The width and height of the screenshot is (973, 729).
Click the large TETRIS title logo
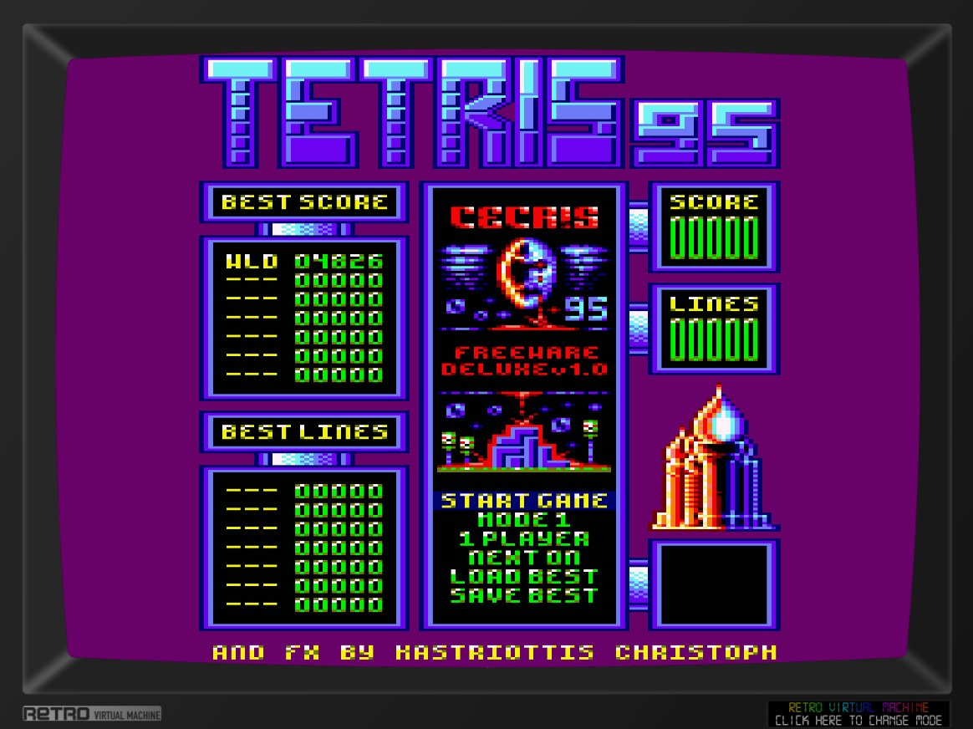(411, 112)
